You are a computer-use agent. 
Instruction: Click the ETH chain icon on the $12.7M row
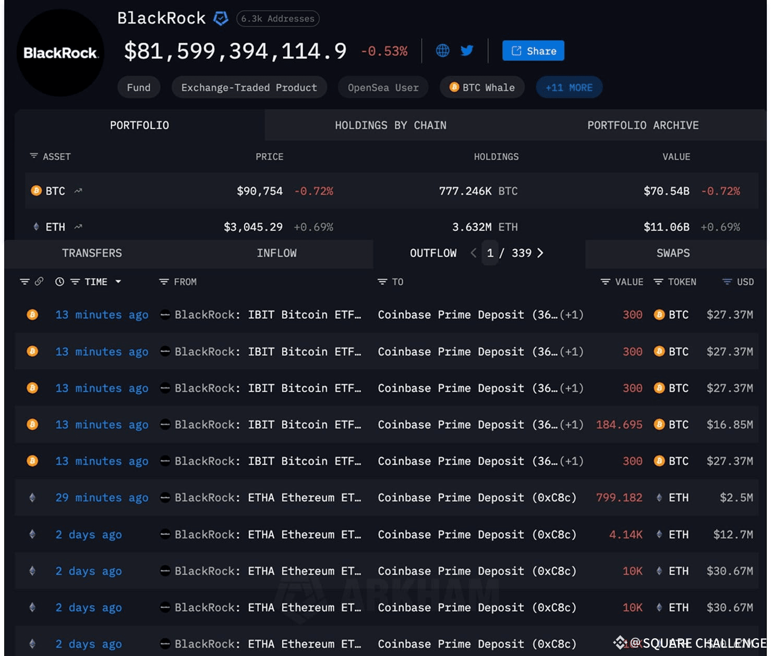click(x=32, y=534)
